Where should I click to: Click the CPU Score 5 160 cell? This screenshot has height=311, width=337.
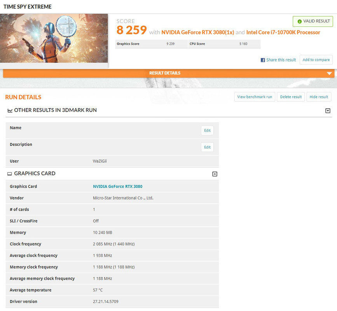click(x=224, y=44)
